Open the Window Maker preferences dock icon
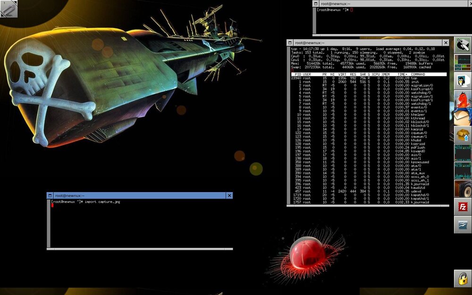Screen dimensions: 472x295 (x=463, y=45)
